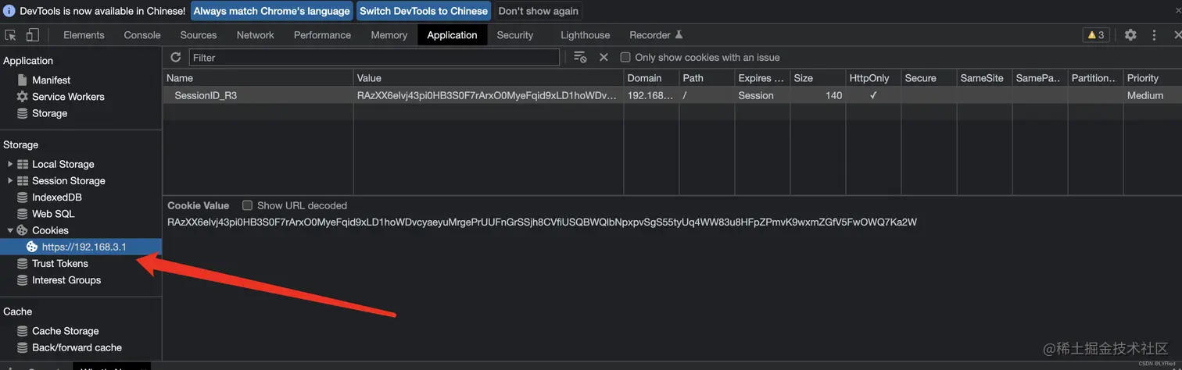Click the warnings count badge

(x=1096, y=35)
